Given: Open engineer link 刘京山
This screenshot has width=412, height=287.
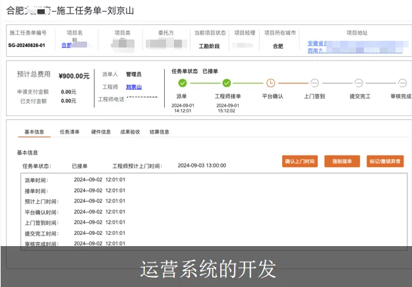Looking at the screenshot, I should (x=134, y=87).
